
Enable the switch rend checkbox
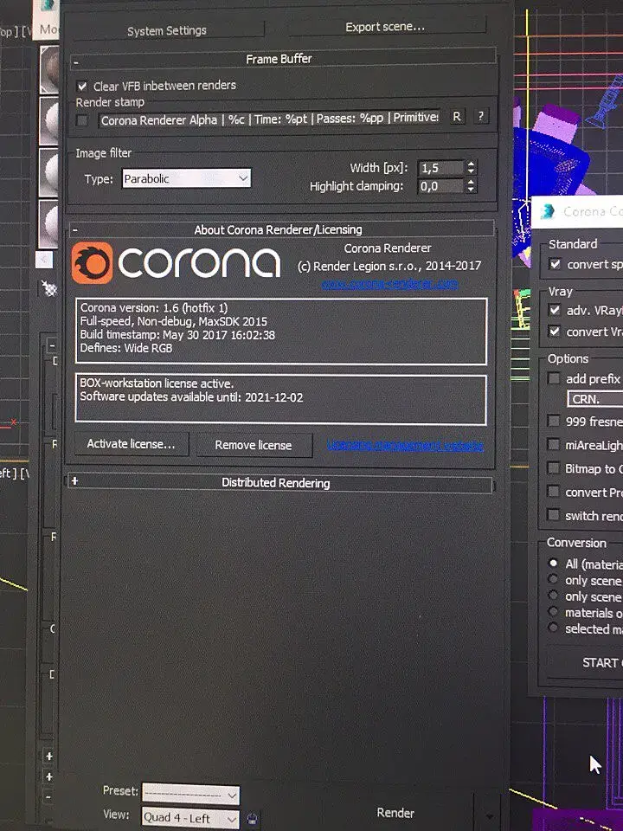pos(553,514)
